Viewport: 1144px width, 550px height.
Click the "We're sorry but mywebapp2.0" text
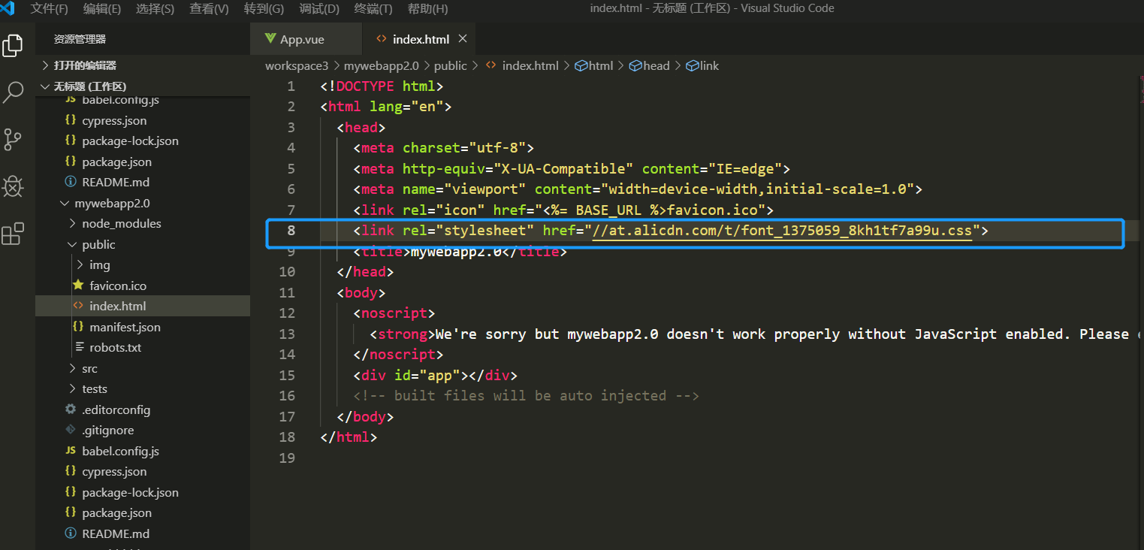(x=547, y=334)
